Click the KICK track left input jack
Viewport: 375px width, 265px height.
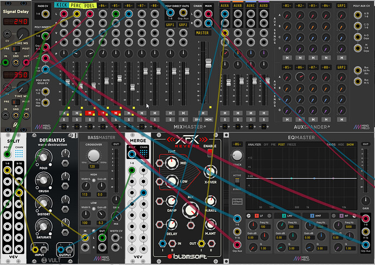[x=64, y=14]
